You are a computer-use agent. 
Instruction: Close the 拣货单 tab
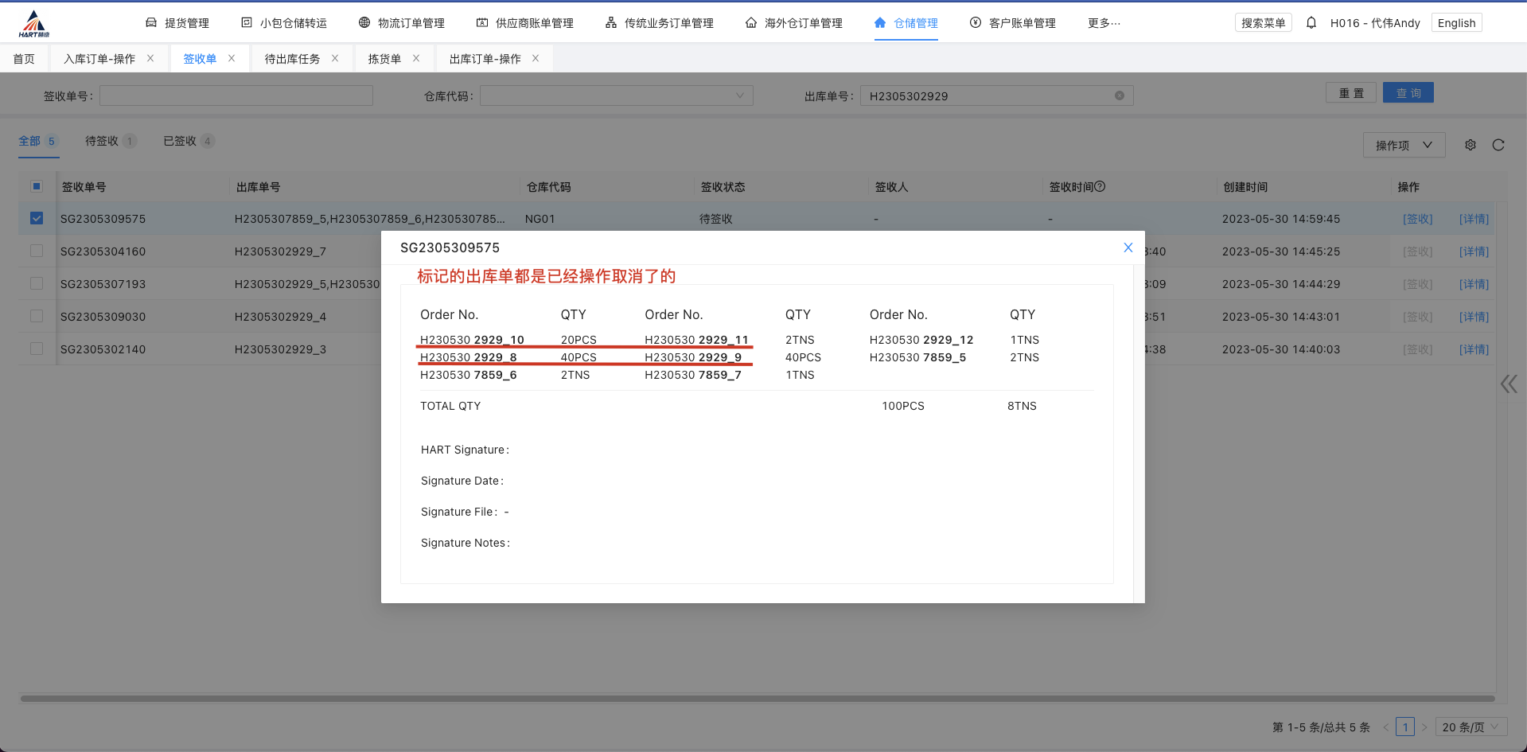(415, 58)
